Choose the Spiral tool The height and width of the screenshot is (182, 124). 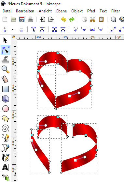(x=6, y=129)
